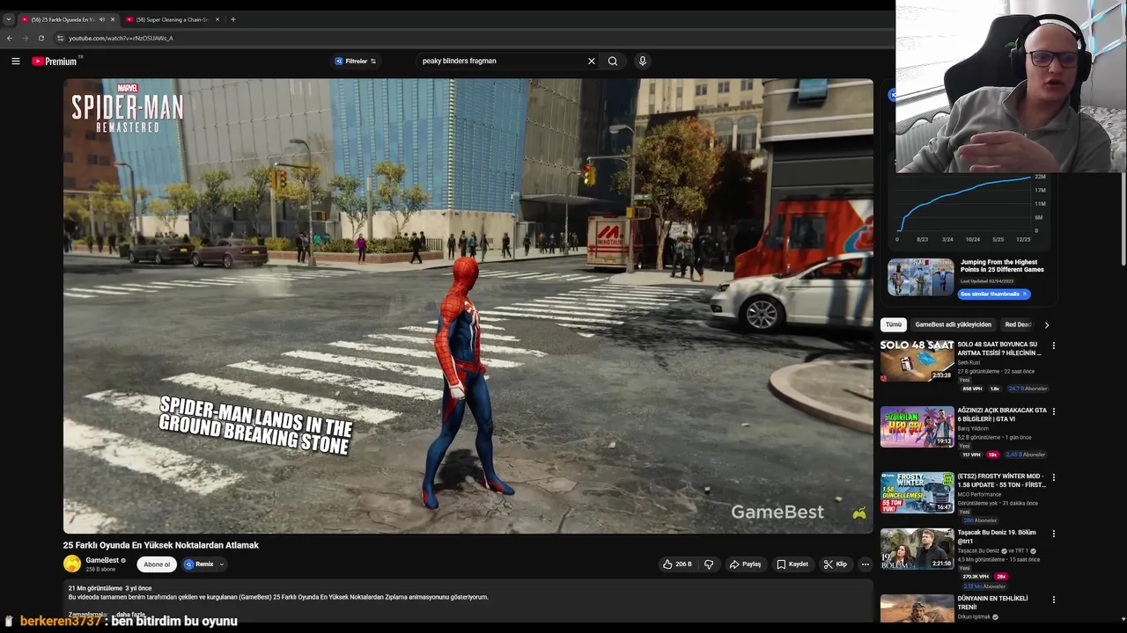Viewport: 1127px width, 633px height.
Task: Expand description with 'daha fazla'
Action: tap(130, 615)
